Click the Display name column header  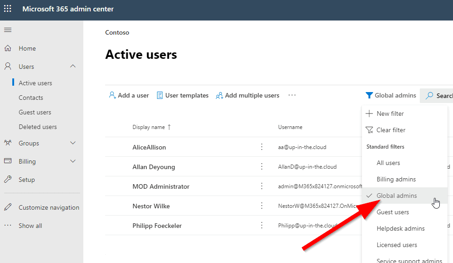pyautogui.click(x=148, y=127)
